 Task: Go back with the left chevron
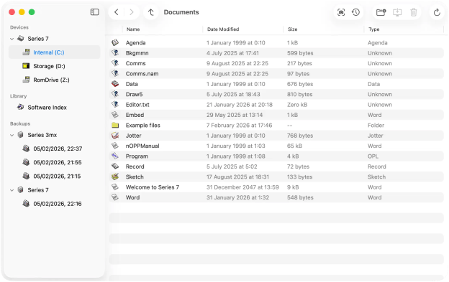tap(117, 12)
